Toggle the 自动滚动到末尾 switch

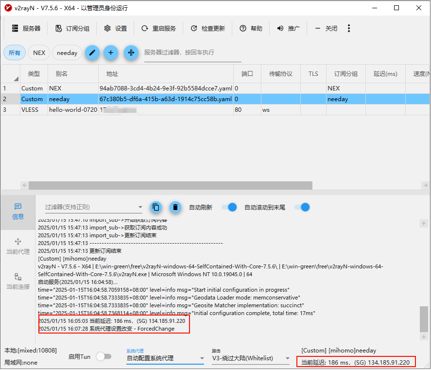(x=302, y=207)
